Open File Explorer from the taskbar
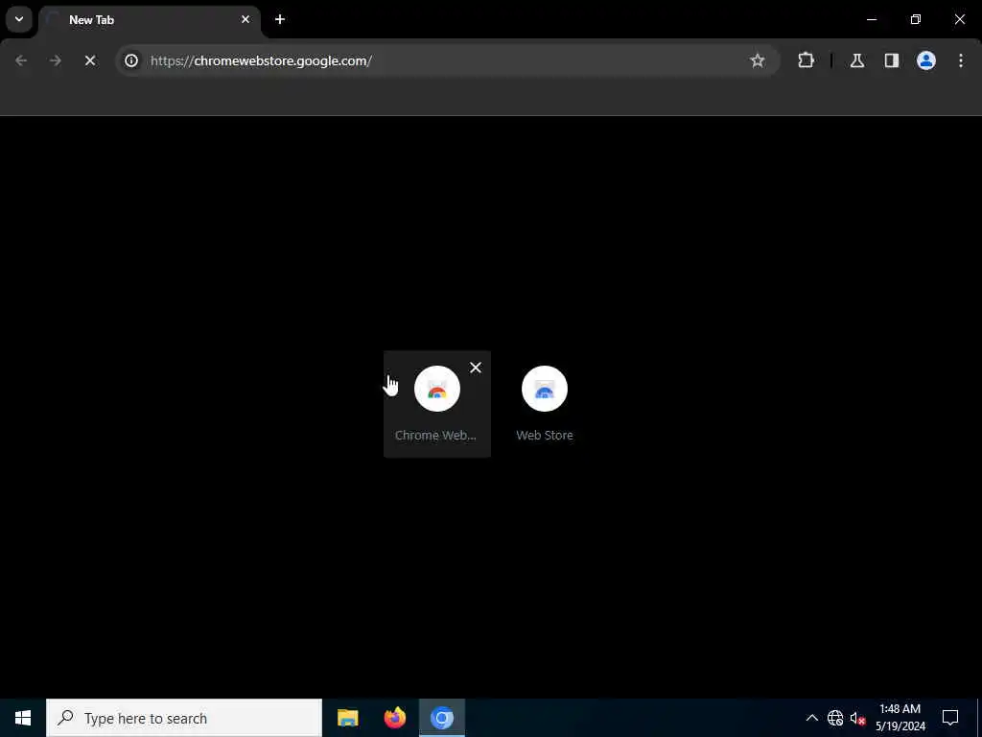982x737 pixels. (347, 718)
